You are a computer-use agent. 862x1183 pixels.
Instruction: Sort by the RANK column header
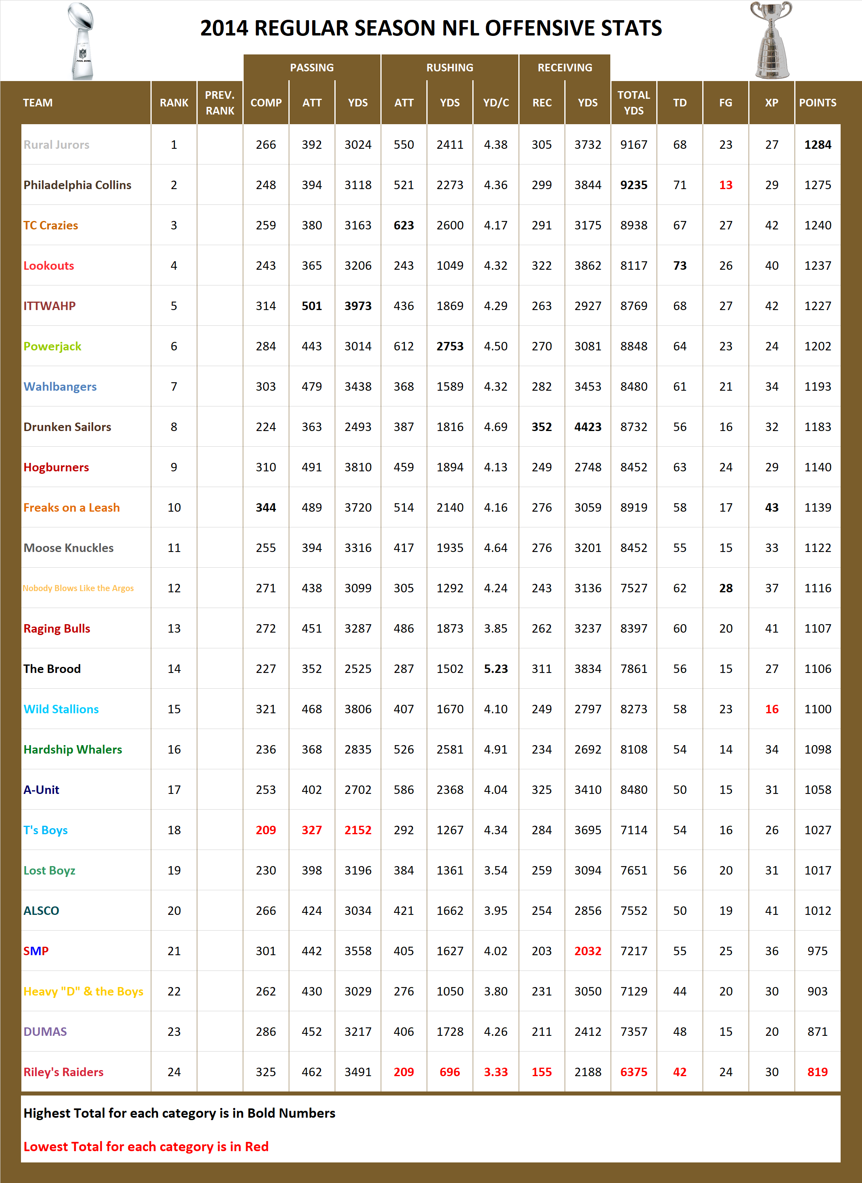point(174,103)
